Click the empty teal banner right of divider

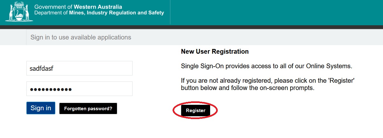point(277,13)
